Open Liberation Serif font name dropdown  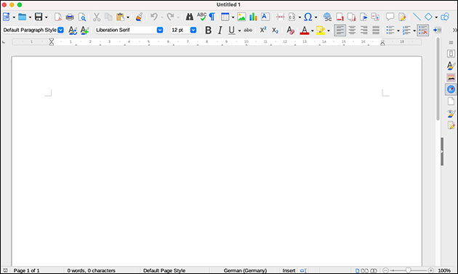[160, 30]
